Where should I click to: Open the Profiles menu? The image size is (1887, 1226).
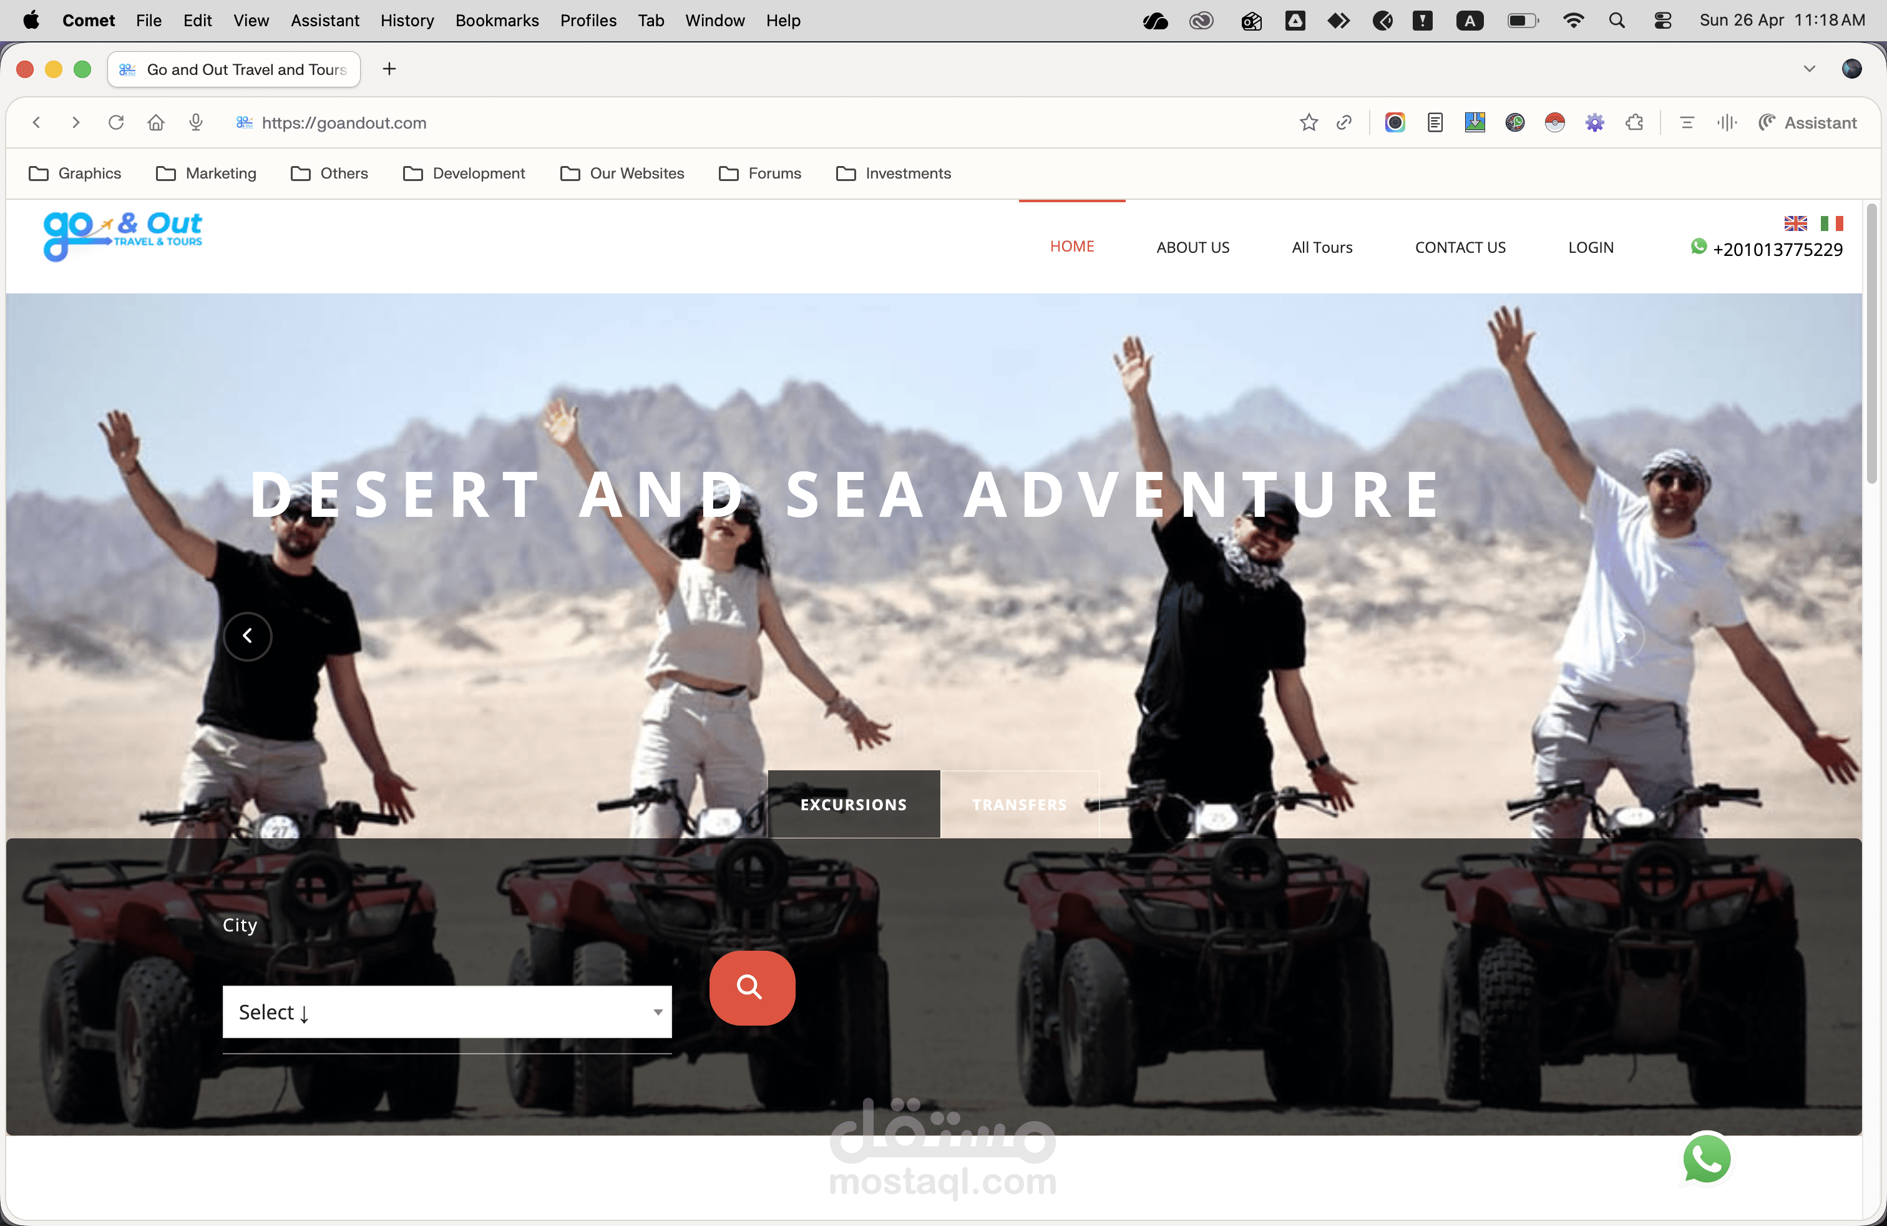tap(588, 21)
